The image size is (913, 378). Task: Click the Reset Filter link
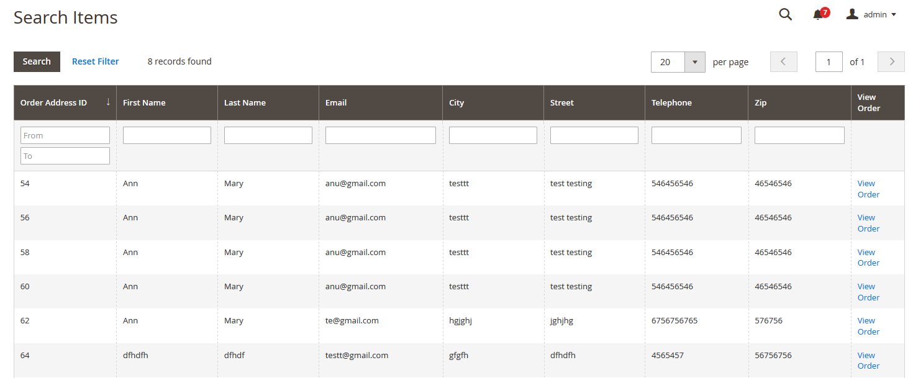(96, 61)
